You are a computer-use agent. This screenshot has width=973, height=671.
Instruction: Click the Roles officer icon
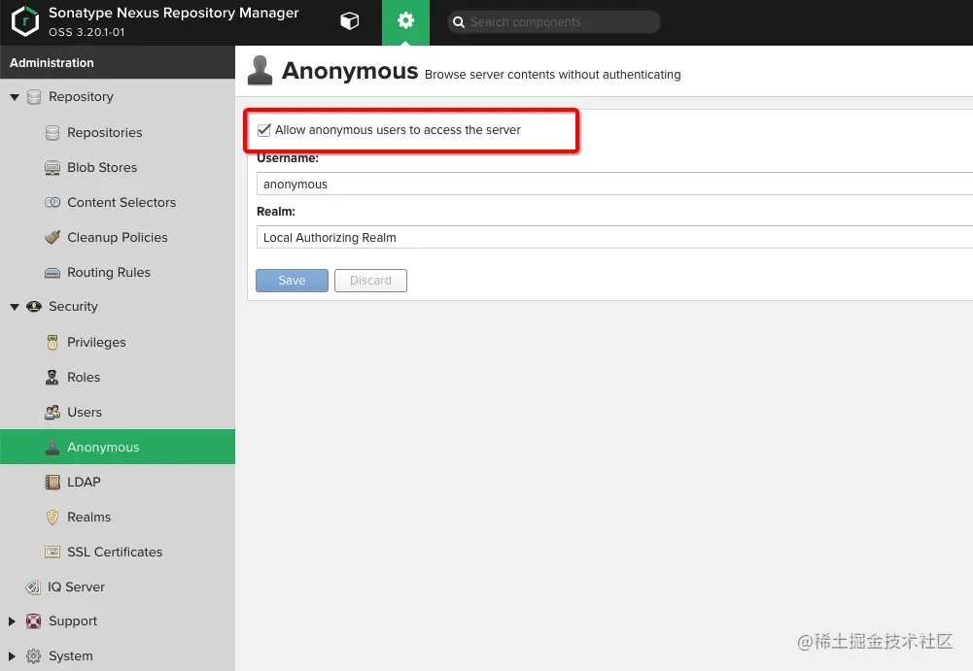52,377
